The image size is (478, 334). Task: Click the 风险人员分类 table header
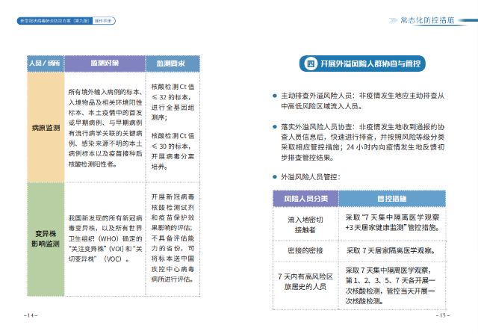[x=304, y=200]
